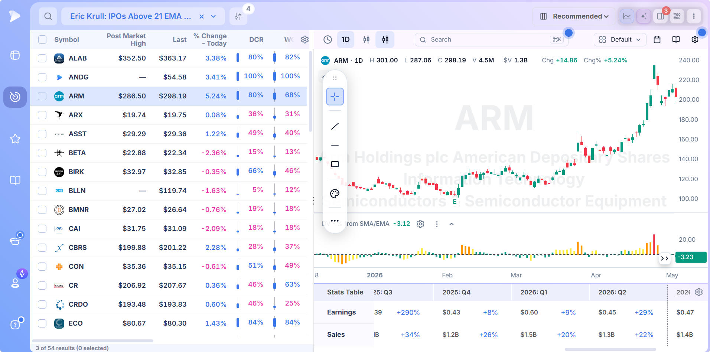Image resolution: width=710 pixels, height=352 pixels.
Task: Open chart settings gear icon
Action: (x=695, y=39)
